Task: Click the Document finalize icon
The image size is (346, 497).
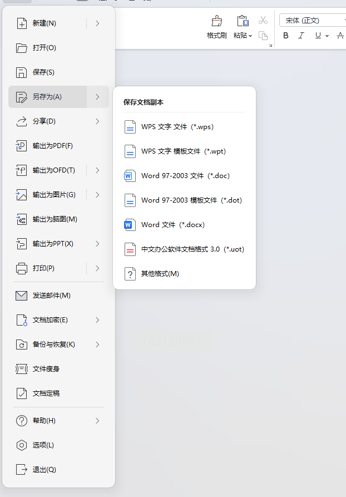Action: click(x=22, y=393)
